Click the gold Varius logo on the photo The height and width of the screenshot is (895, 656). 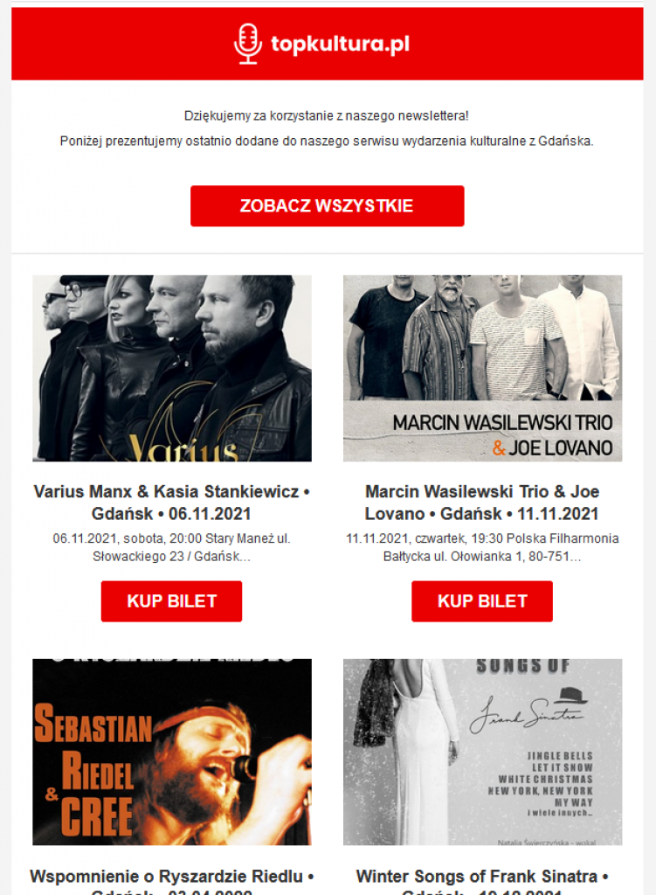click(x=183, y=449)
